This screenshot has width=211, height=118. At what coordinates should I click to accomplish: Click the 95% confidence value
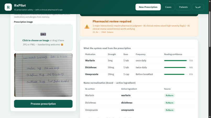[x=191, y=60]
